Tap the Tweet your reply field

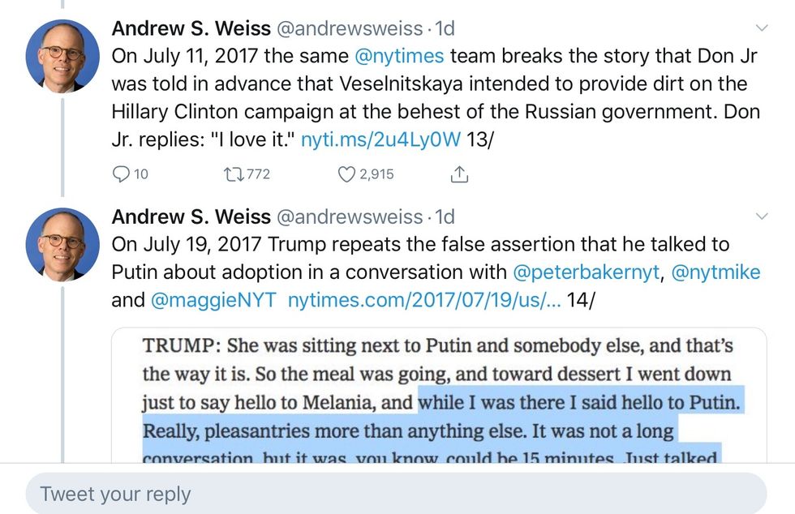click(396, 494)
